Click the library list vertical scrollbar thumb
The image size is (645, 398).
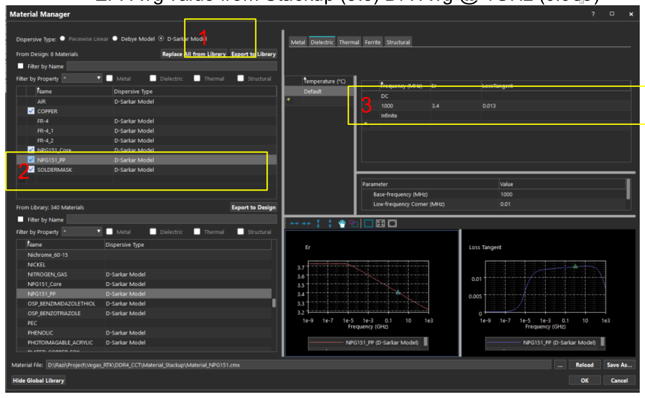274,303
